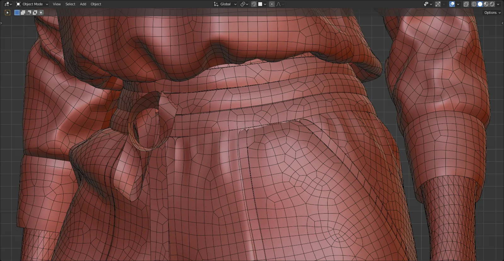504x261 pixels.
Task: Open the Object Mode dropdown
Action: point(32,4)
